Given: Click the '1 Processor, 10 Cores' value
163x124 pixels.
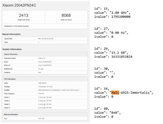Looking at the screenshot, I should [45, 87].
